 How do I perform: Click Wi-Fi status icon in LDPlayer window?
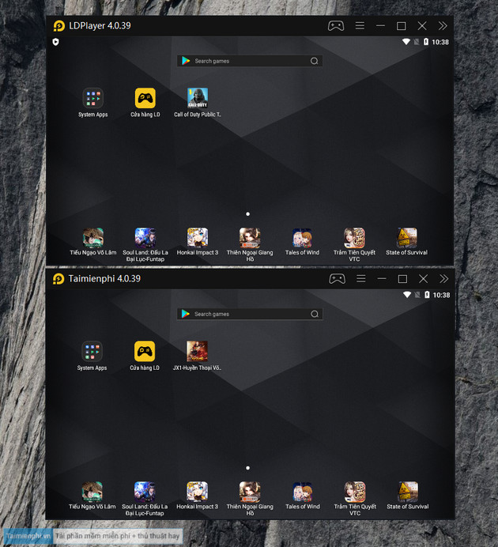pos(406,42)
